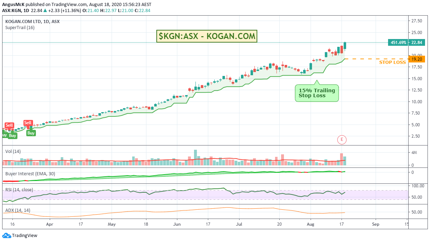Select the latest green candlestick near 22.84
The height and width of the screenshot is (242, 430).
click(345, 45)
